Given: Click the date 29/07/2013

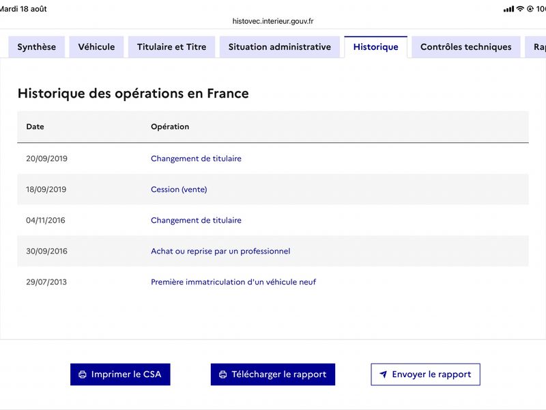Looking at the screenshot, I should coord(46,282).
